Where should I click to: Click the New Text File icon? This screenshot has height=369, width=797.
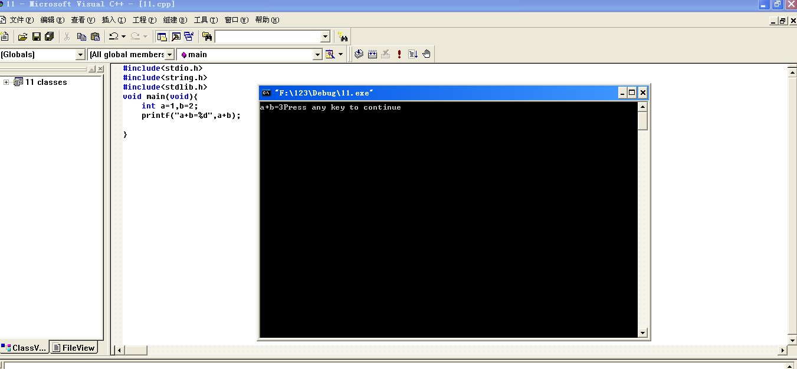coord(4,37)
